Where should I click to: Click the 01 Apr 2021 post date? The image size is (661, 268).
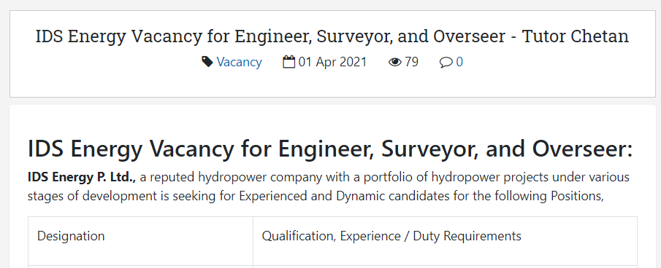tap(332, 62)
